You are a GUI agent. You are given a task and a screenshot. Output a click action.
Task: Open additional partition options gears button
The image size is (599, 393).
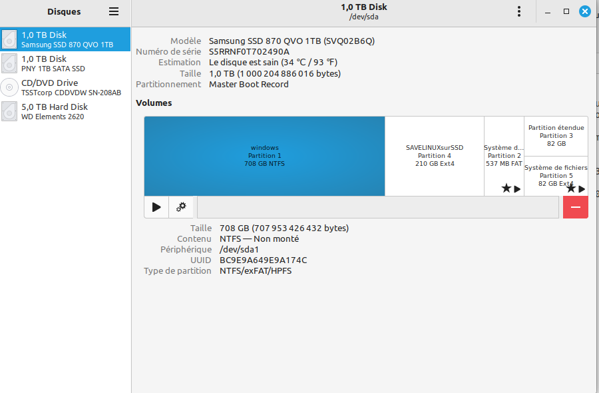pos(181,207)
